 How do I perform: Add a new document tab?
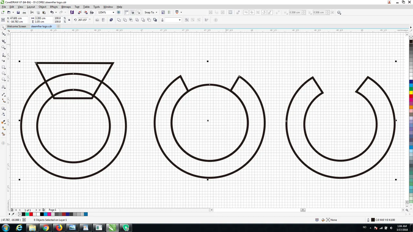point(58,26)
